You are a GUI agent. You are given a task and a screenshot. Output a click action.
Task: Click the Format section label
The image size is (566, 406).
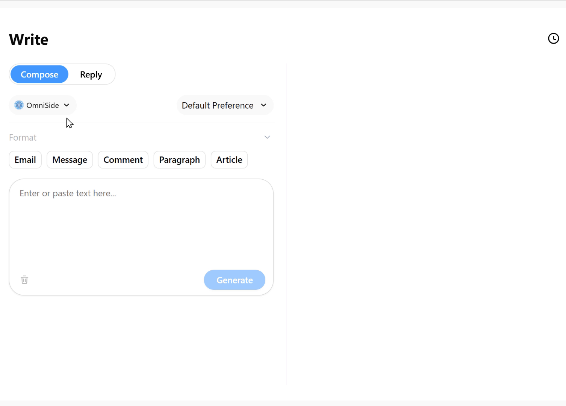[x=23, y=138]
